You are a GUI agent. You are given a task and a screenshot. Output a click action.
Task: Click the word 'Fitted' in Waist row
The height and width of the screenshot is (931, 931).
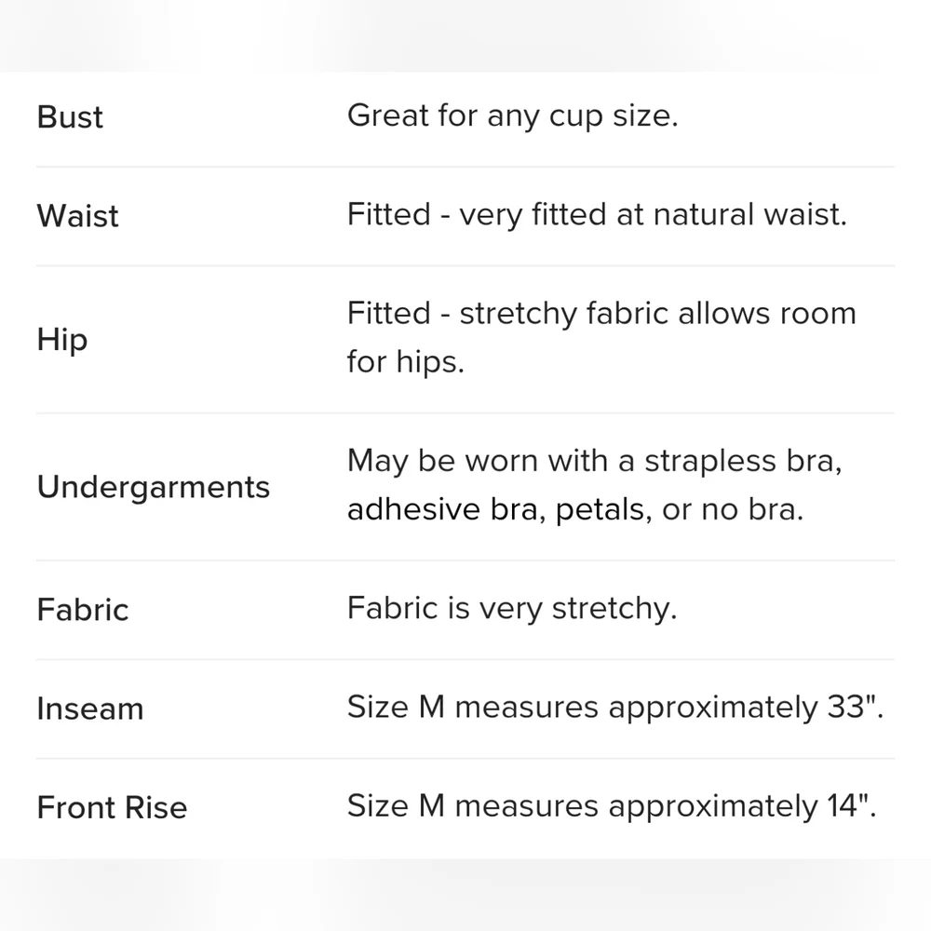[389, 214]
